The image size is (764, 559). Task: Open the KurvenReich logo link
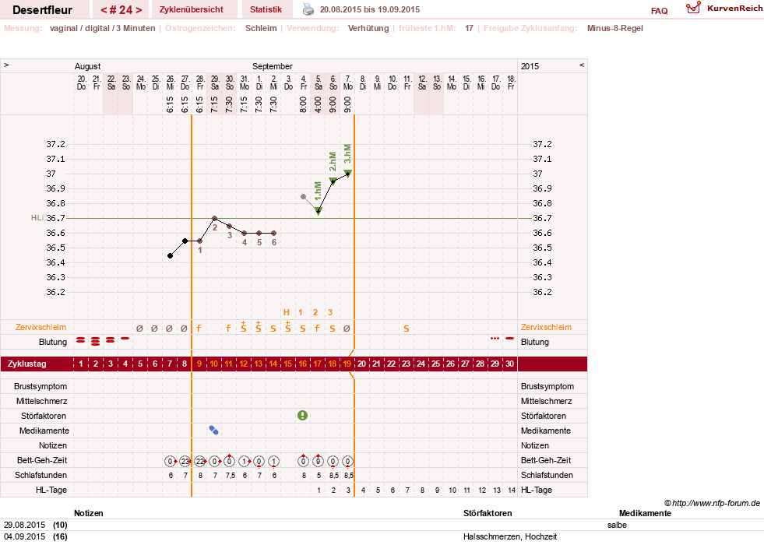[x=724, y=9]
